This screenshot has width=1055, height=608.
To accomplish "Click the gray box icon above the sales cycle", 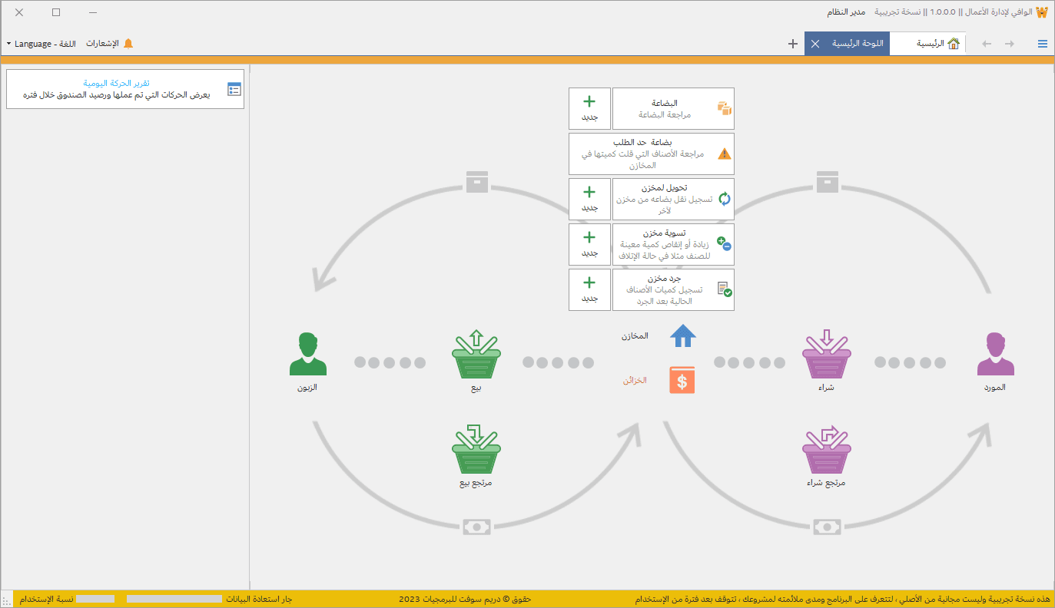I will click(476, 181).
